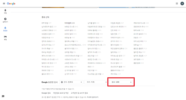This screenshot has height=100, width=186.
Task: Choose 스웨덴 크로나 SEK
Action: pyautogui.click(x=71, y=63)
